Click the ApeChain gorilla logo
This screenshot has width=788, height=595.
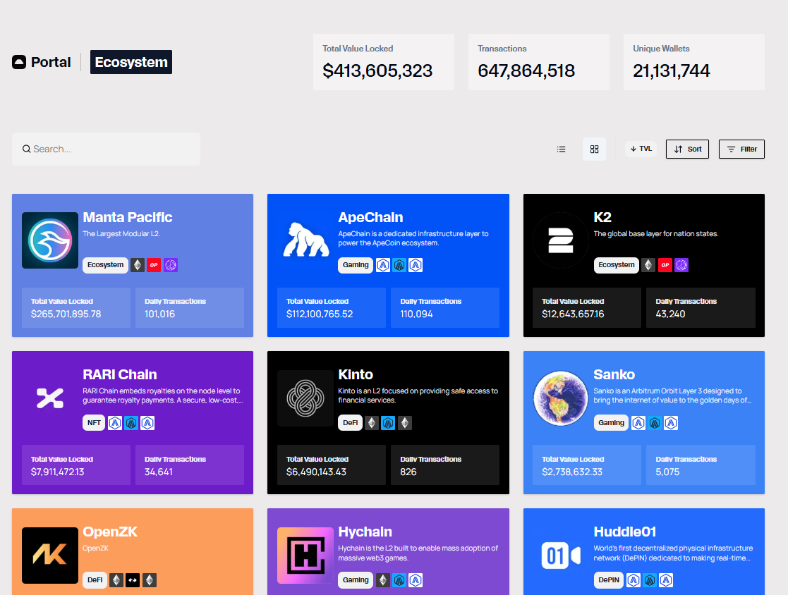pos(305,240)
